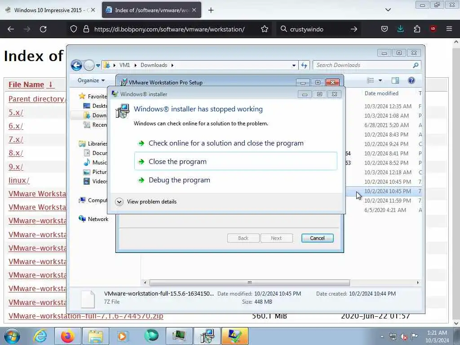Click Action Center flag tray icon

(414, 336)
